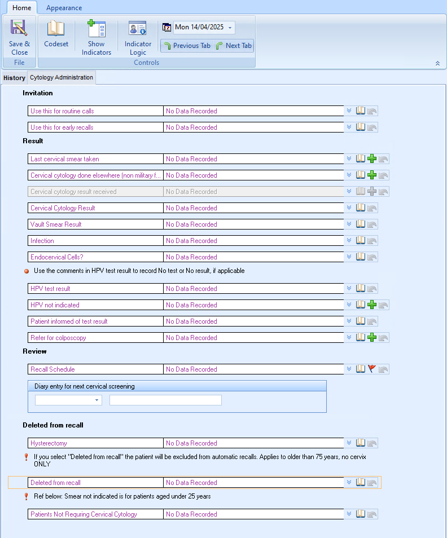Open the diary entry combo box dropdown
The width and height of the screenshot is (447, 538).
coord(97,400)
